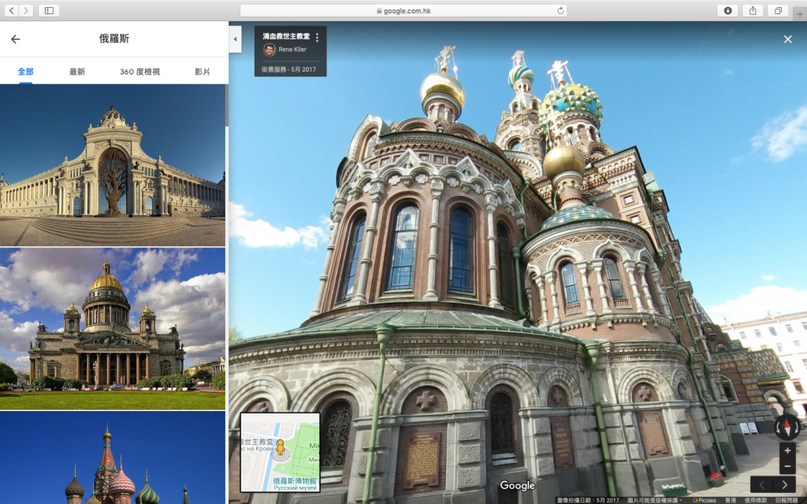This screenshot has width=807, height=504.
Task: Reload the page in the address bar
Action: tap(560, 11)
